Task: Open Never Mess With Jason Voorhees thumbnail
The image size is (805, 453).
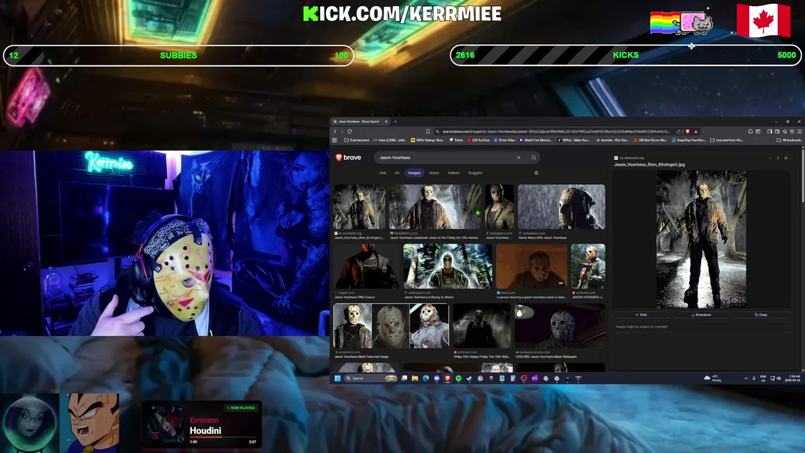Action: click(561, 206)
